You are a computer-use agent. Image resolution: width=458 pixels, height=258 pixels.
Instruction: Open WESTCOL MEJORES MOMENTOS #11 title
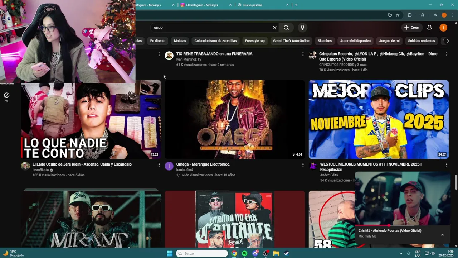click(x=371, y=167)
